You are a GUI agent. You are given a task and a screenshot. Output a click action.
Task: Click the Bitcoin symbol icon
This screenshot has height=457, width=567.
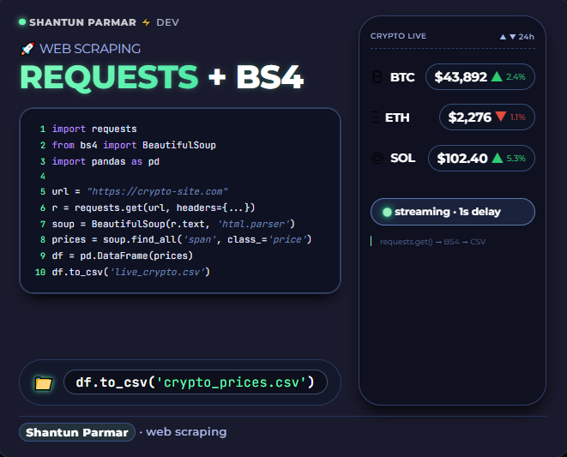point(377,77)
